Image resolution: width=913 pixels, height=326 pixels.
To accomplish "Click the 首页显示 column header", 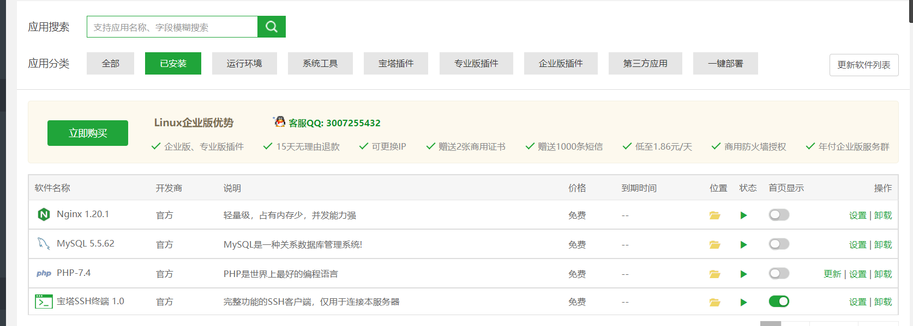I will coord(786,188).
